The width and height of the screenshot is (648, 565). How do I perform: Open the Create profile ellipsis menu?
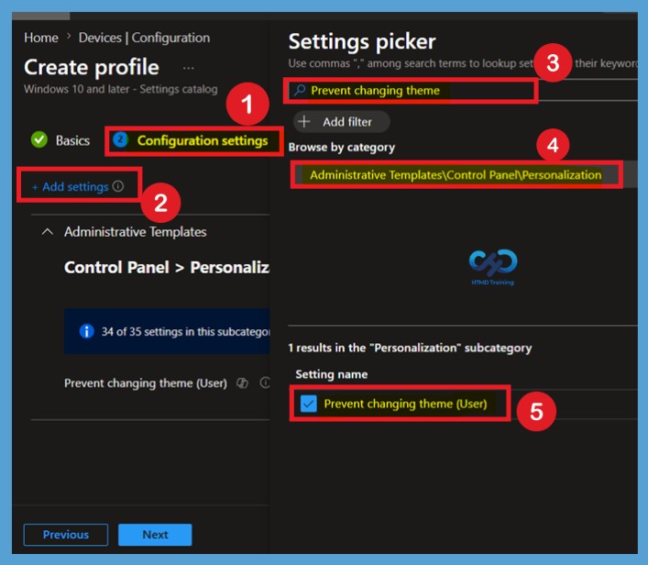point(189,68)
